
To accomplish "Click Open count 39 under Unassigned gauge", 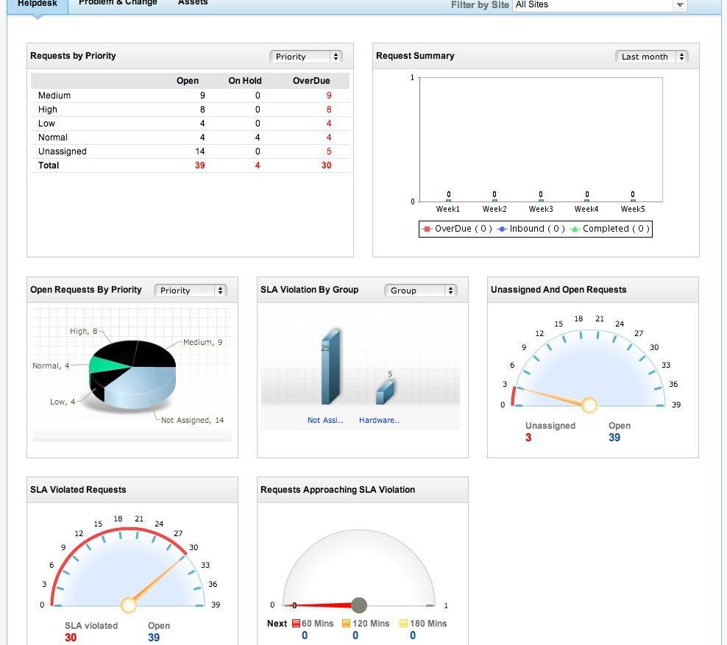I will coord(614,438).
